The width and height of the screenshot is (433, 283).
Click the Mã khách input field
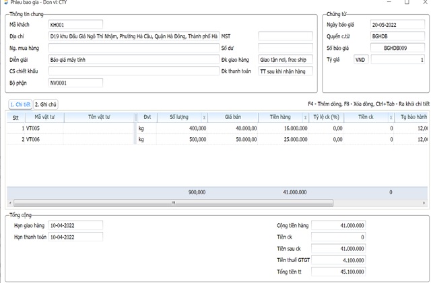pos(75,25)
